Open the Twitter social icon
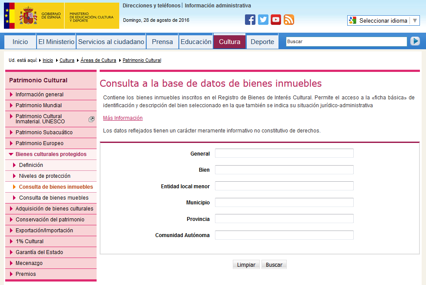Image resolution: width=426 pixels, height=285 pixels. (263, 20)
